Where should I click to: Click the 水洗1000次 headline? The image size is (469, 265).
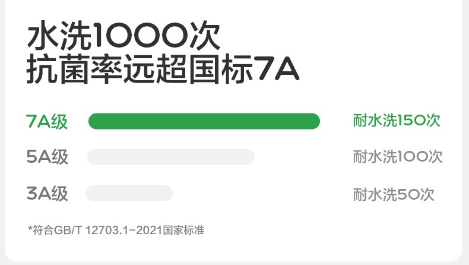click(123, 37)
